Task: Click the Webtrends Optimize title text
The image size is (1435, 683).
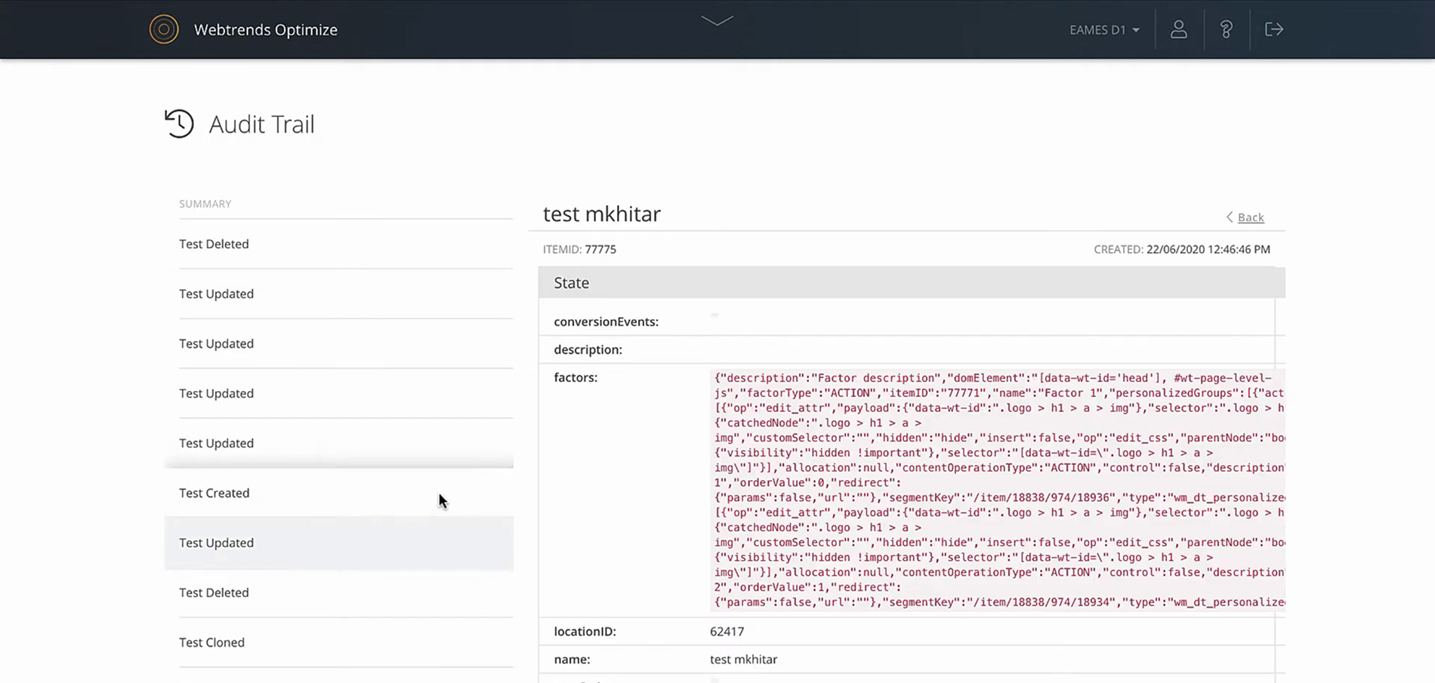Action: coord(266,30)
